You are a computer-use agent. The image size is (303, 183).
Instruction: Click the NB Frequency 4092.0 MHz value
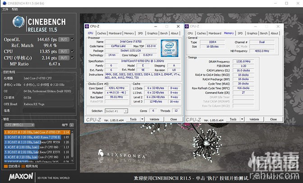(262, 51)
